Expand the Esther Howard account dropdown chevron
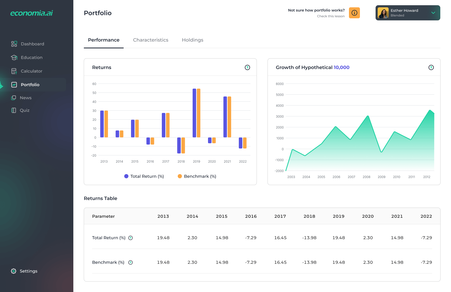This screenshot has height=292, width=451. coord(433,13)
